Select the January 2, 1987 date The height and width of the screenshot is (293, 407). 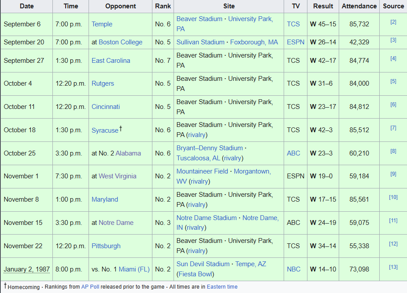27,269
